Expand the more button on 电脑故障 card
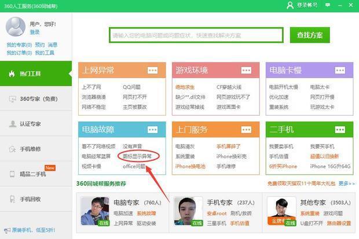Viewport: 359px width, 239px height. (153, 130)
